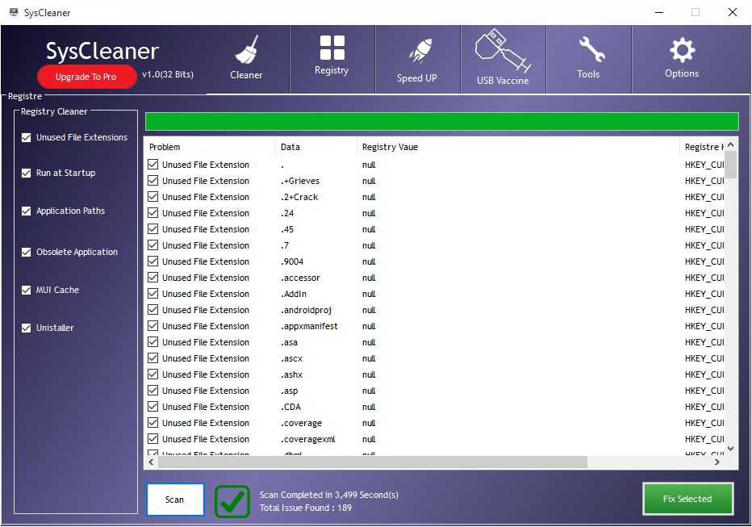Toggle Run at Startup checkbox

click(27, 173)
